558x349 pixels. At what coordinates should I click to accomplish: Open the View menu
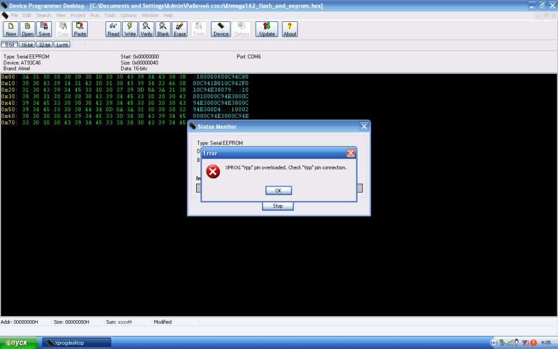60,15
